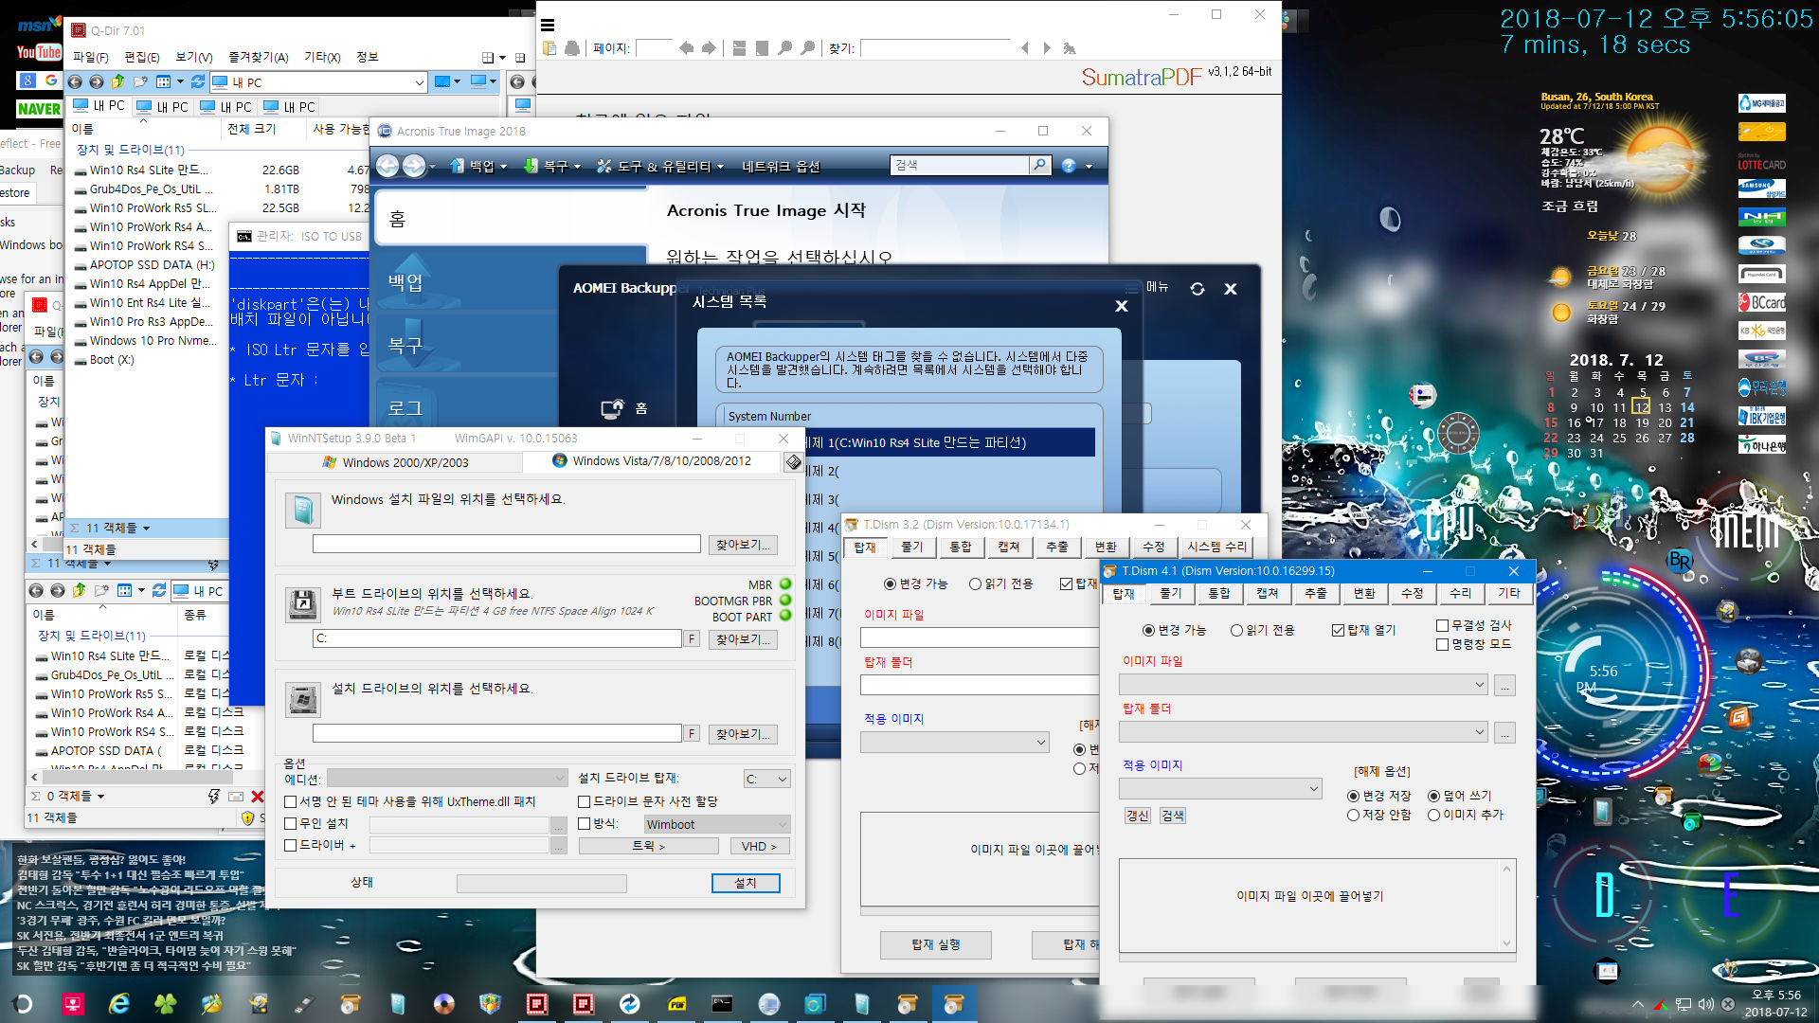Click Q-Dir back navigation arrow in top pane
The image size is (1819, 1023).
75,82
